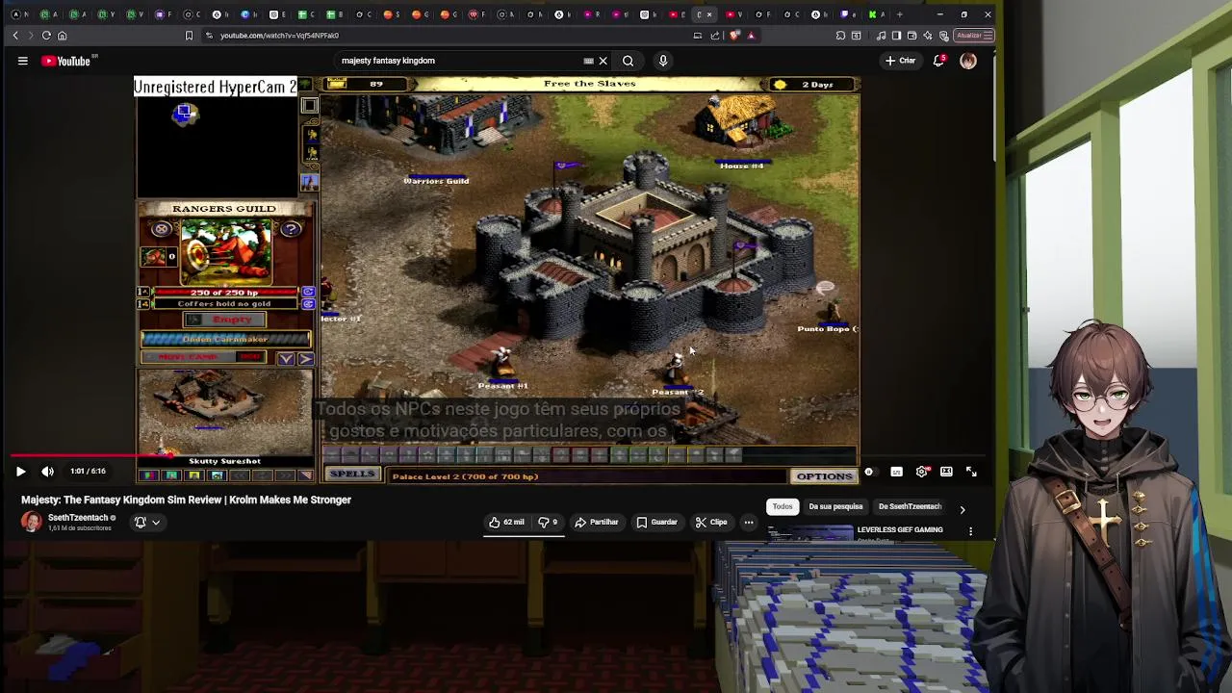Toggle video subtitles
1232x693 pixels.
896,472
